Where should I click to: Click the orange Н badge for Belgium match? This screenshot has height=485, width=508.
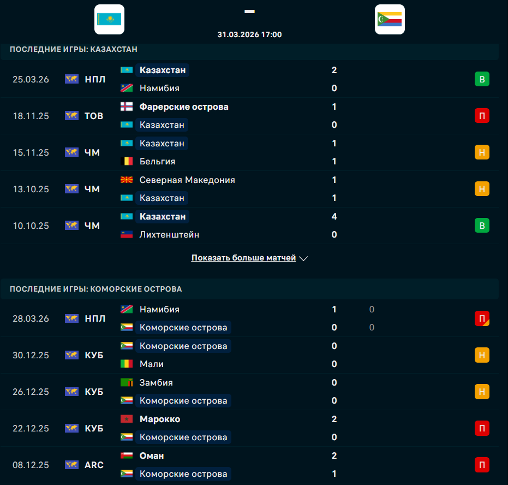[482, 152]
